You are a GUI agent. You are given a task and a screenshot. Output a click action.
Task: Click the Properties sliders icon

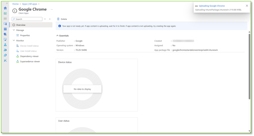point(18,35)
